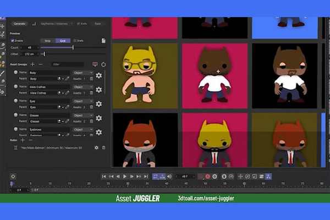Image resolution: width=330 pixels, height=220 pixels.
Task: Play the animation forward
Action: [x=125, y=177]
